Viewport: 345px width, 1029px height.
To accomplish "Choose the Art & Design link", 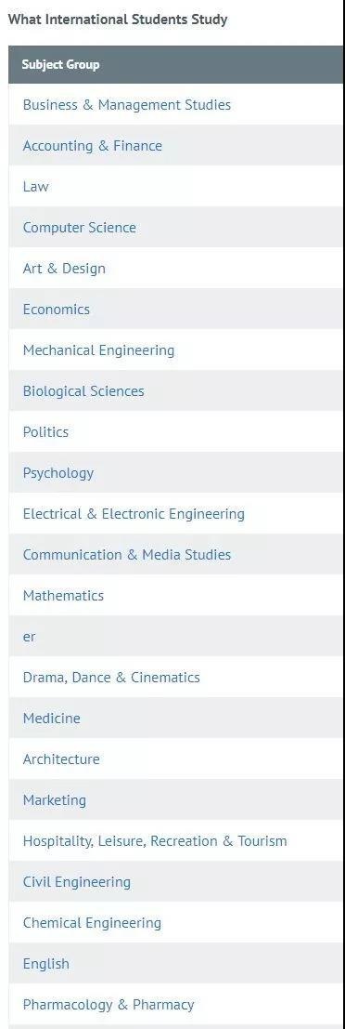I will (63, 269).
